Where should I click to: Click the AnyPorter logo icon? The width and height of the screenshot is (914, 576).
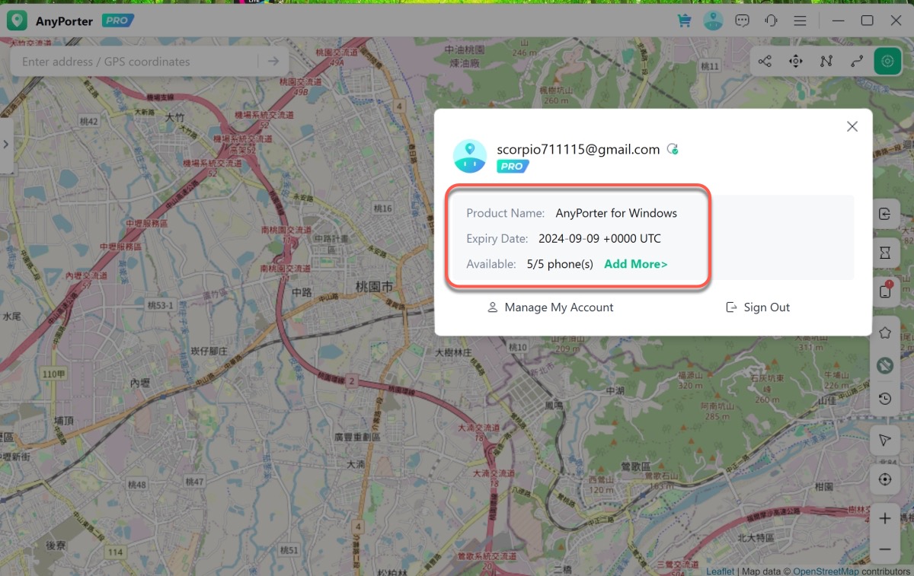click(17, 21)
